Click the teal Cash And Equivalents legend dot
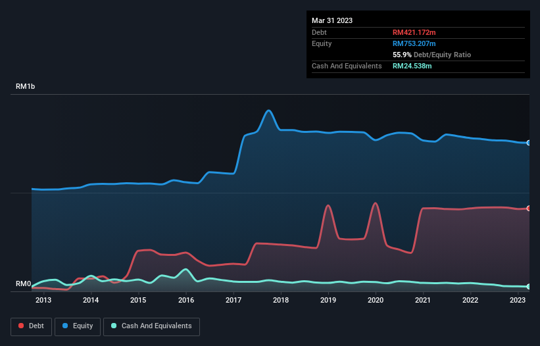The height and width of the screenshot is (346, 540). click(114, 326)
